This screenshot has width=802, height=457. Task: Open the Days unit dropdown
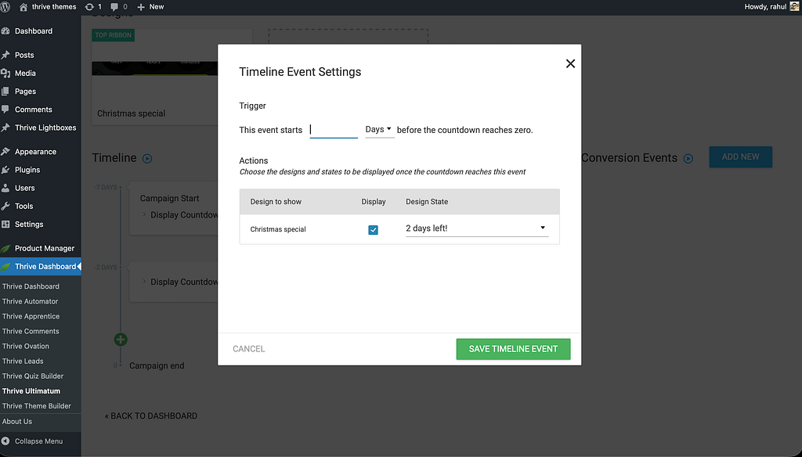coord(379,129)
